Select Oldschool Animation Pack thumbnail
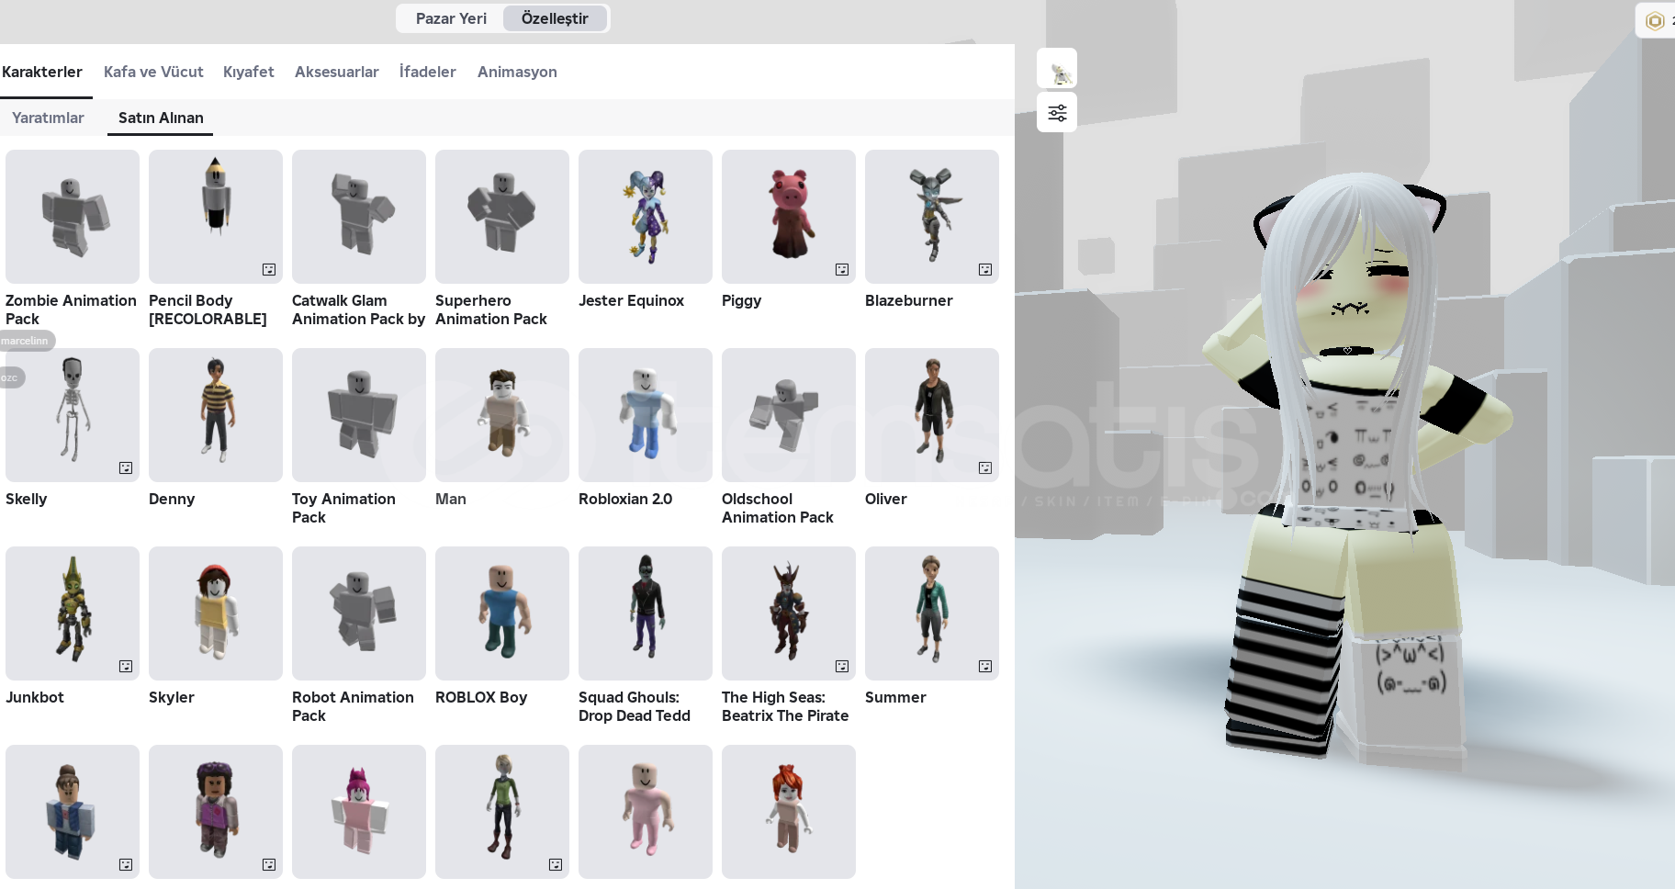 (789, 415)
